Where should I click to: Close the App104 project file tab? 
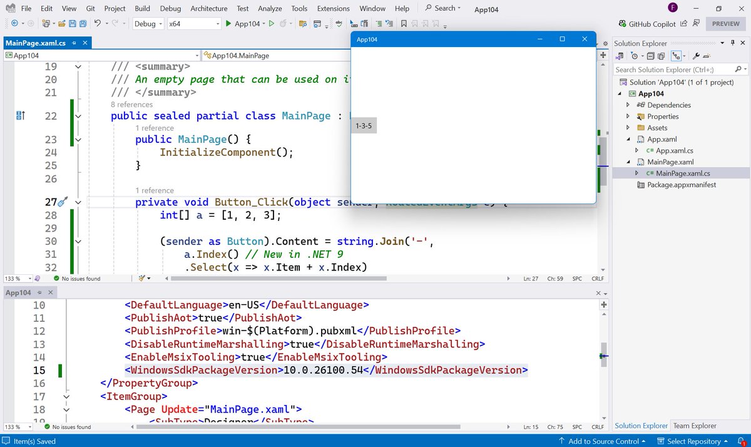pyautogui.click(x=49, y=292)
